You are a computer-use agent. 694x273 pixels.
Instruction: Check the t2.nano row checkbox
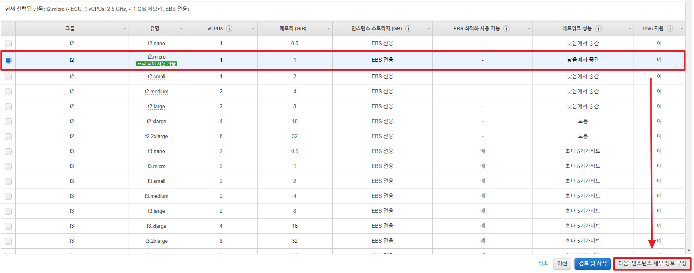8,44
